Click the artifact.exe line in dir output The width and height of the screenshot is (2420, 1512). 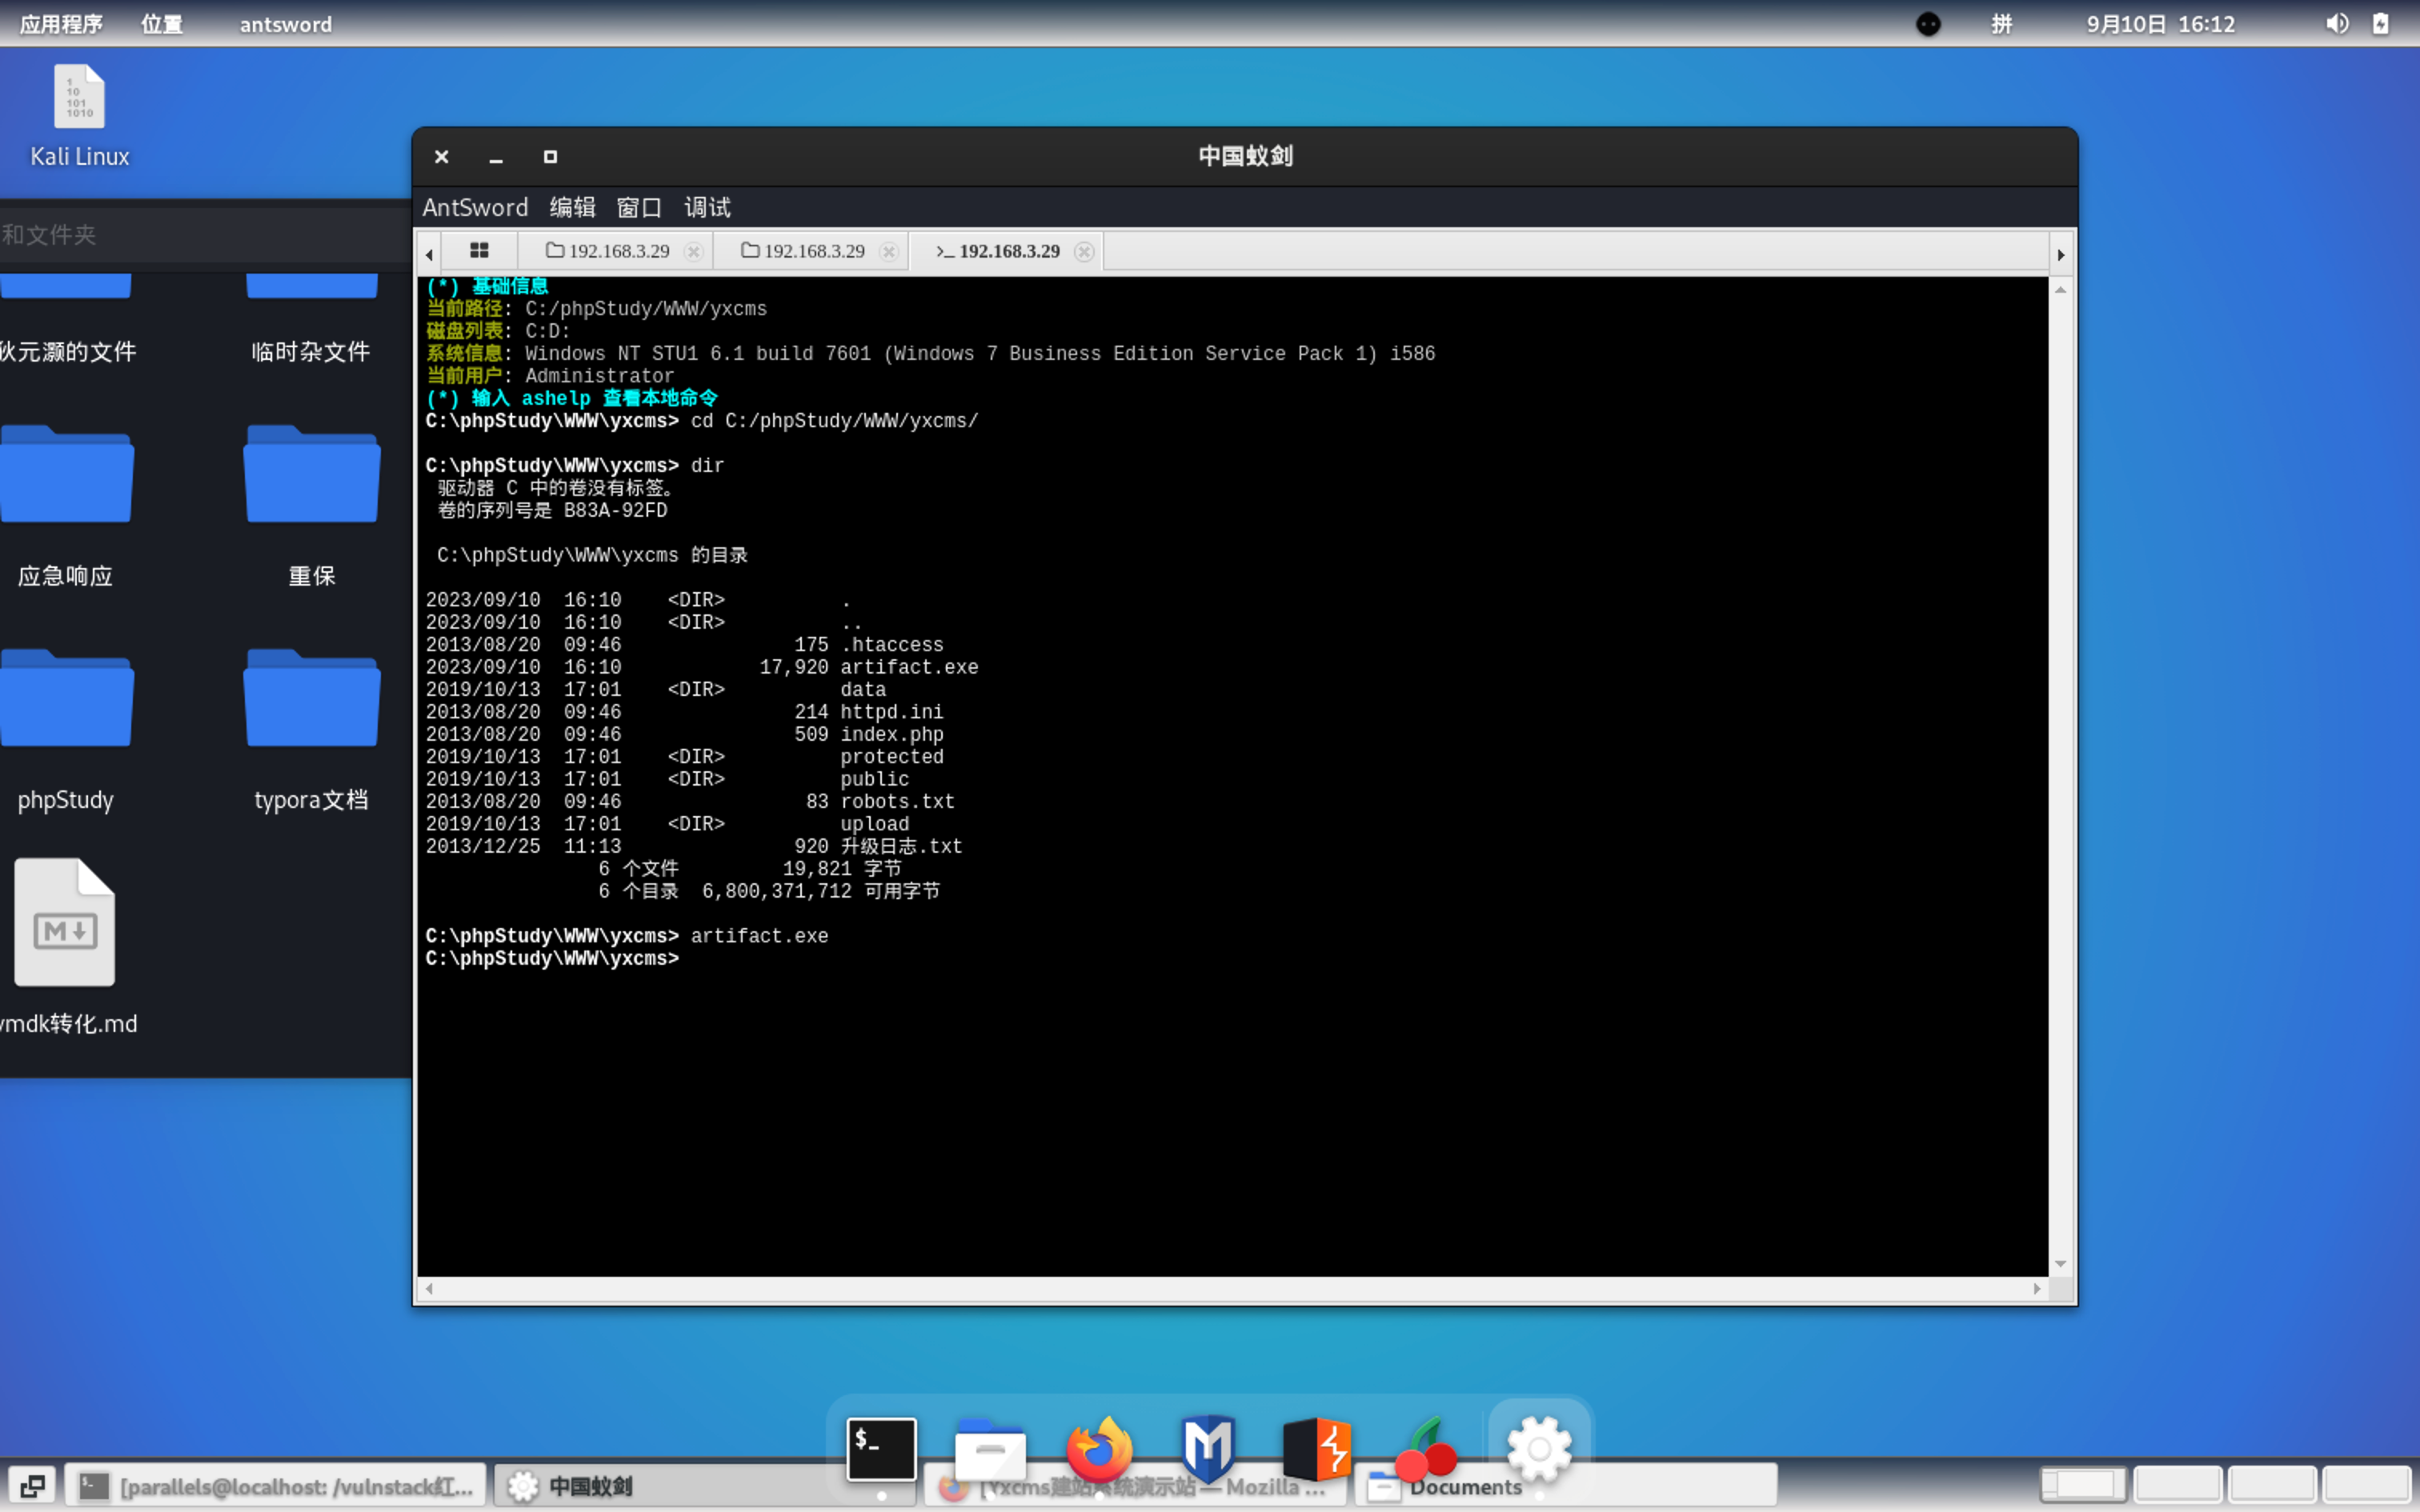point(702,667)
